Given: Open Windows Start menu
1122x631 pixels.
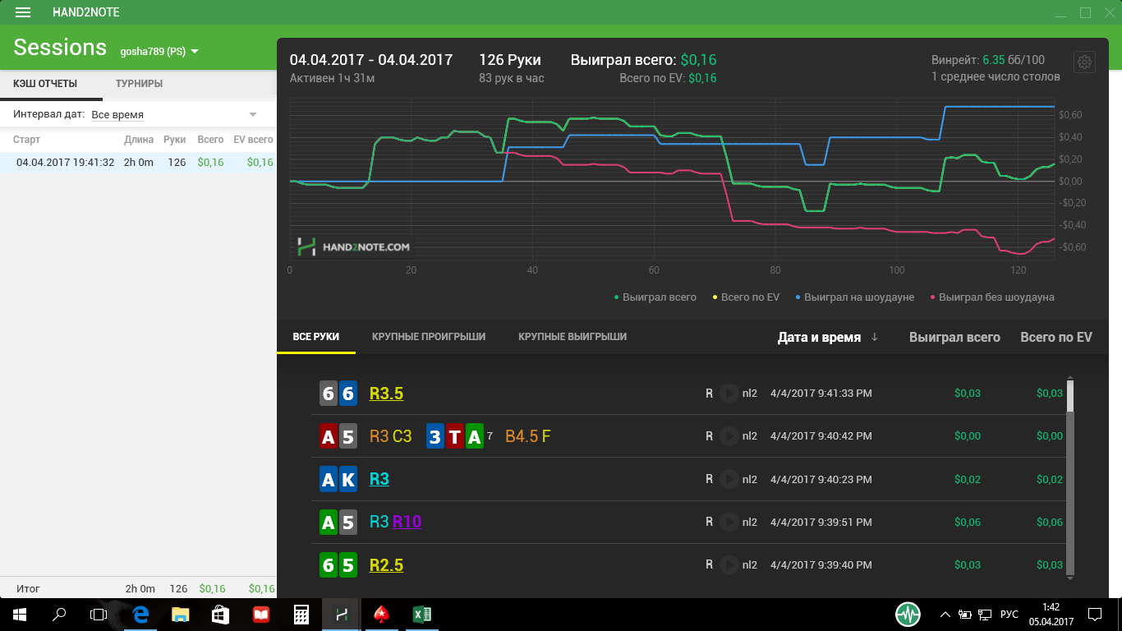Looking at the screenshot, I should click(x=20, y=614).
